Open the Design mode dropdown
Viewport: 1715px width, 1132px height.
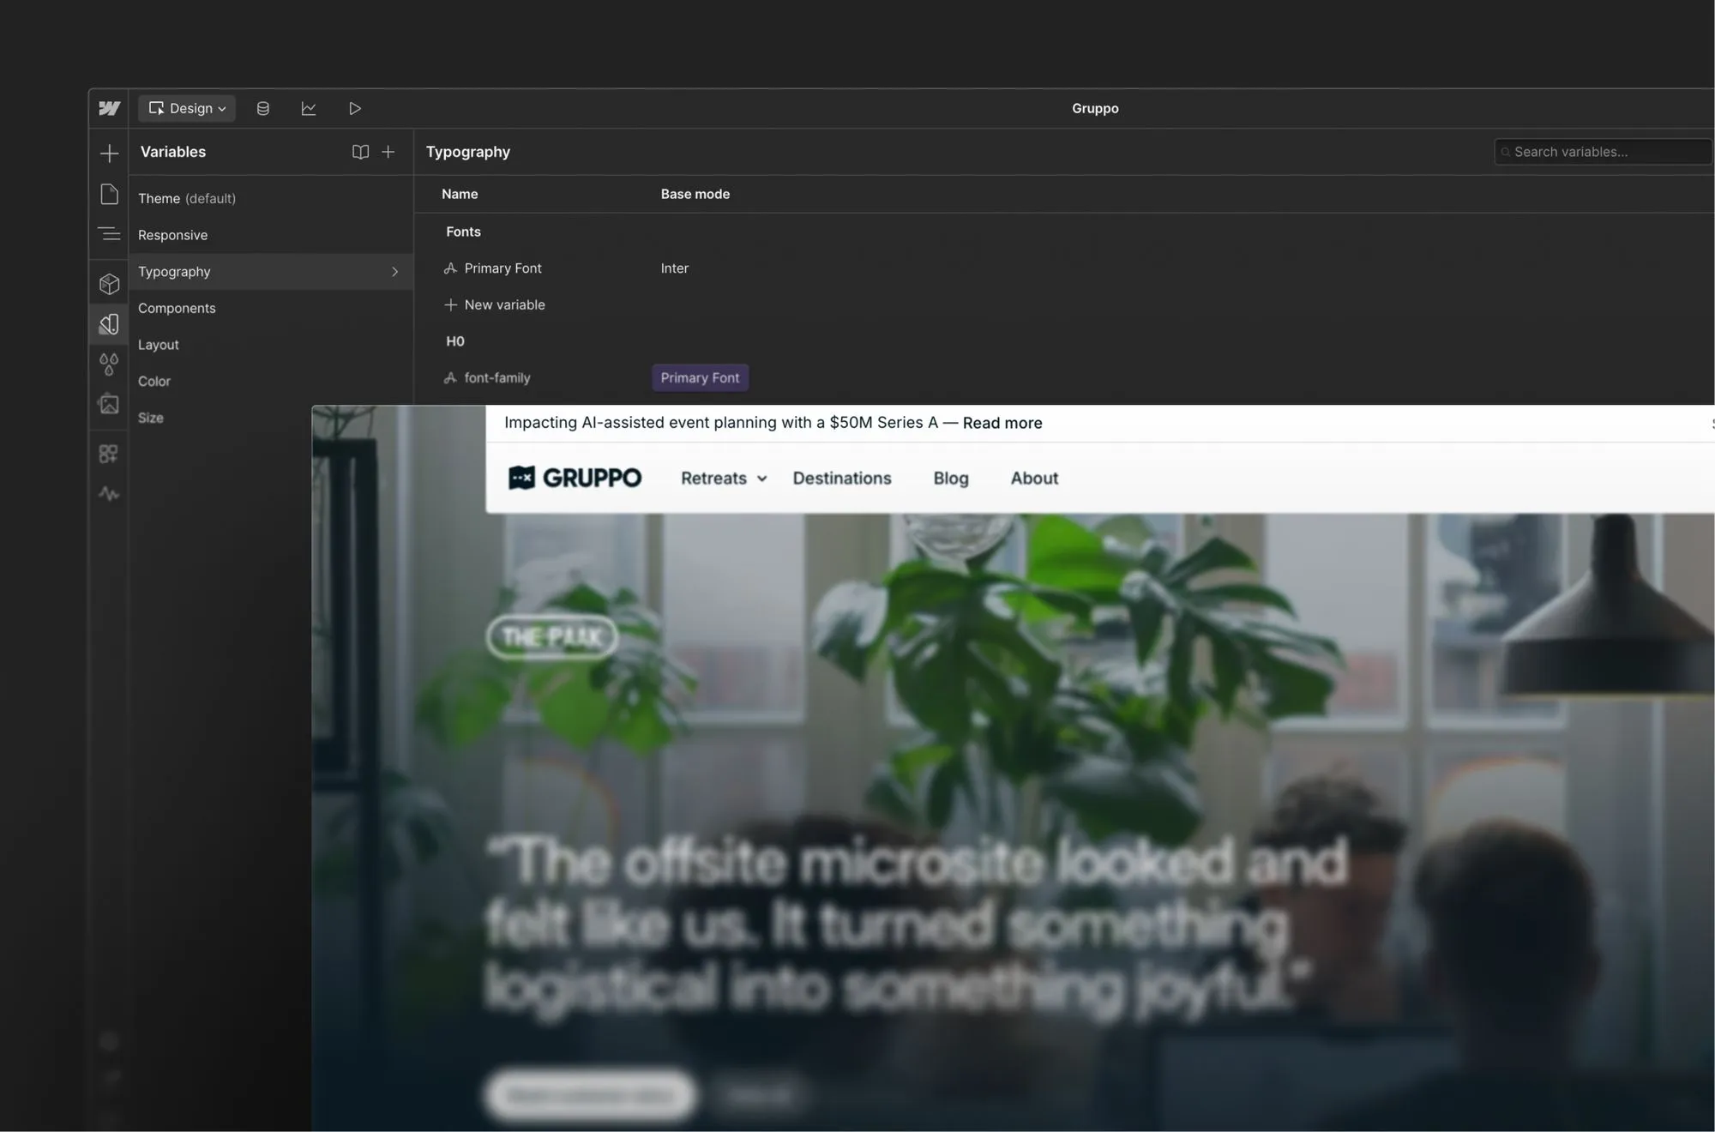[x=187, y=108]
